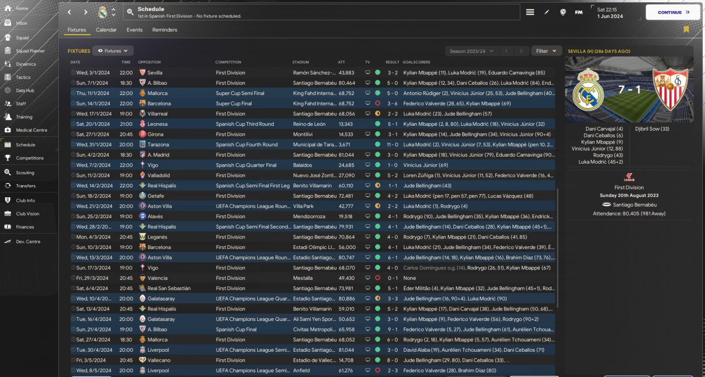Click the Real Madrid club badge in header

pos(102,12)
